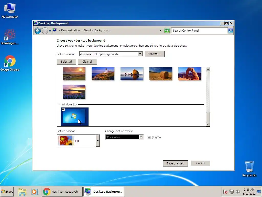Viewport: 262px width, 197px height.
Task: Click Desktop Background taskbar button
Action: click(x=104, y=191)
